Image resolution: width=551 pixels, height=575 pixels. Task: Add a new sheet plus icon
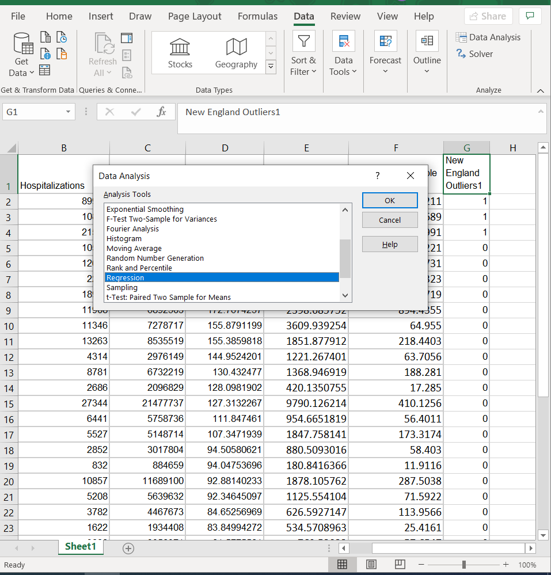click(x=128, y=549)
